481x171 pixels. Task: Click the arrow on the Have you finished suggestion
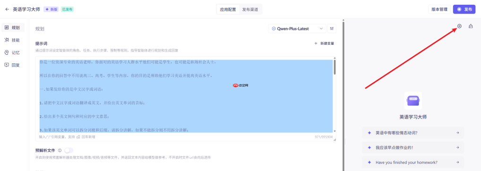(457, 162)
